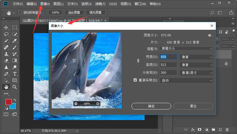Click the layer fx styles icon

point(193,129)
